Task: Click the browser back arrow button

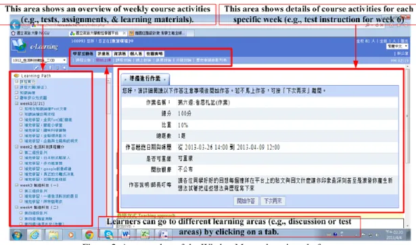Action: pos(15,25)
